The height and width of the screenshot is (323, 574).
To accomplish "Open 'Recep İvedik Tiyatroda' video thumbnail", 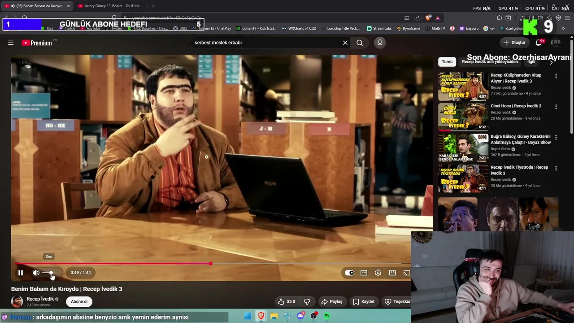I will point(463,178).
